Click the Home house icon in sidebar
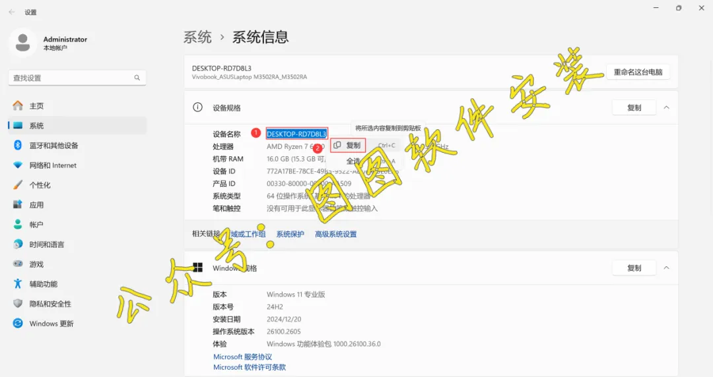This screenshot has width=713, height=377. click(x=18, y=106)
